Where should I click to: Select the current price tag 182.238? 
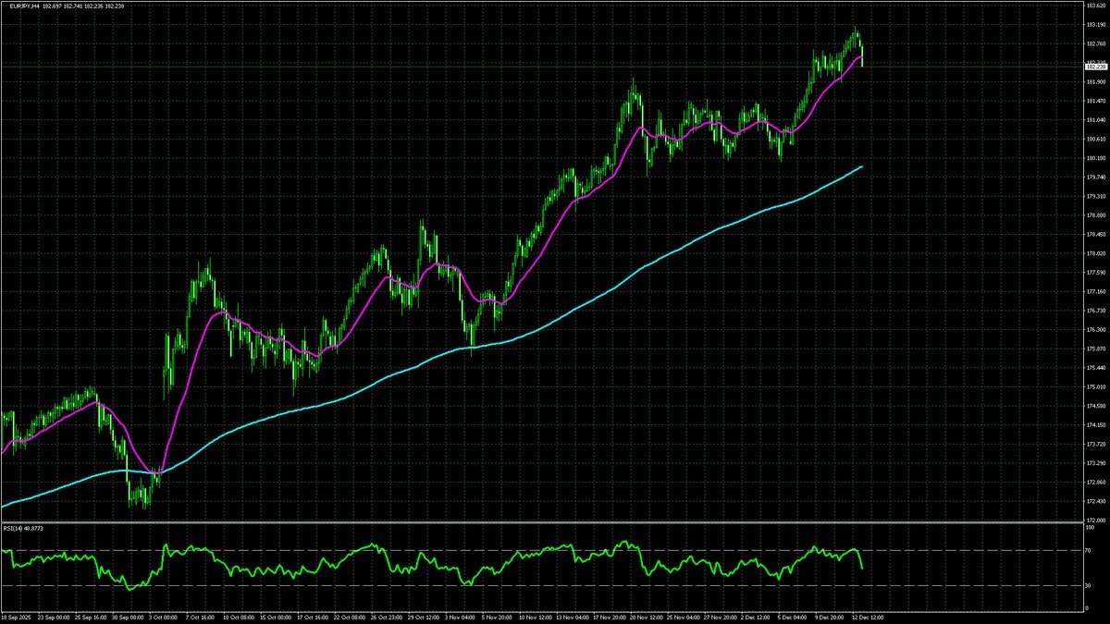pos(1094,67)
